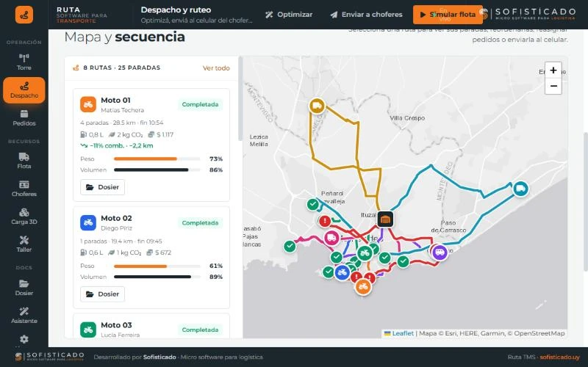Click the route list scrollbar
This screenshot has width=588, height=367.
tap(240, 99)
